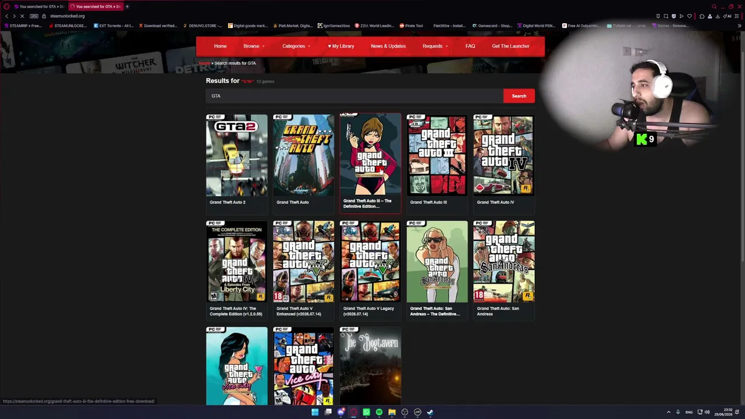745x419 pixels.
Task: Toggle the VPN badge in address bar
Action: pos(34,16)
